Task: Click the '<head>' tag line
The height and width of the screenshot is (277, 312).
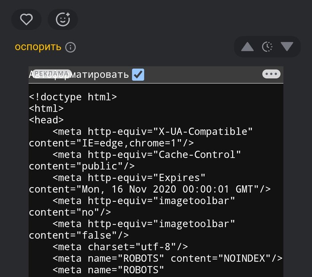Action: [46, 120]
